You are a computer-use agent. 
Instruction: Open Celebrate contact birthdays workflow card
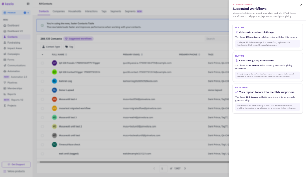(x=267, y=37)
